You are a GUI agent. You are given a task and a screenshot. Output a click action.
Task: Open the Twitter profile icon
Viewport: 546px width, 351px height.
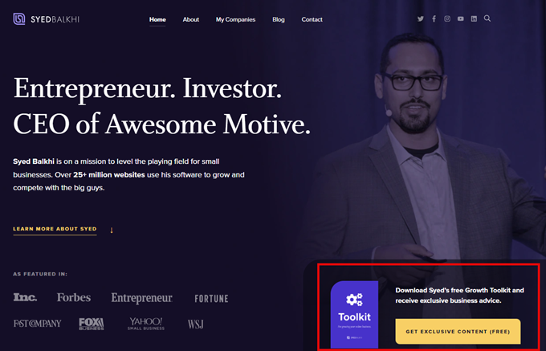[x=420, y=18]
